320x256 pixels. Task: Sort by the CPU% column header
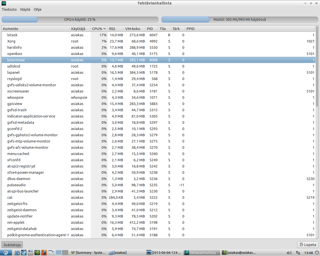tap(99, 29)
